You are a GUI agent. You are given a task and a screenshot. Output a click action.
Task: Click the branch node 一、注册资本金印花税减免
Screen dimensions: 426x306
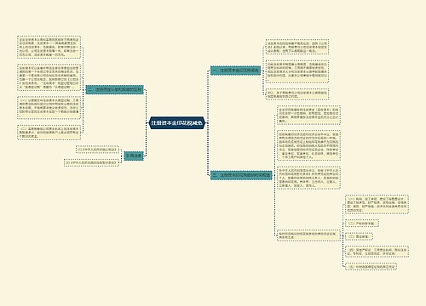click(x=235, y=71)
